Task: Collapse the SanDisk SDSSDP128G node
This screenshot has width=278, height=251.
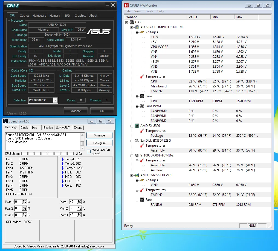Action: [x=132, y=141]
